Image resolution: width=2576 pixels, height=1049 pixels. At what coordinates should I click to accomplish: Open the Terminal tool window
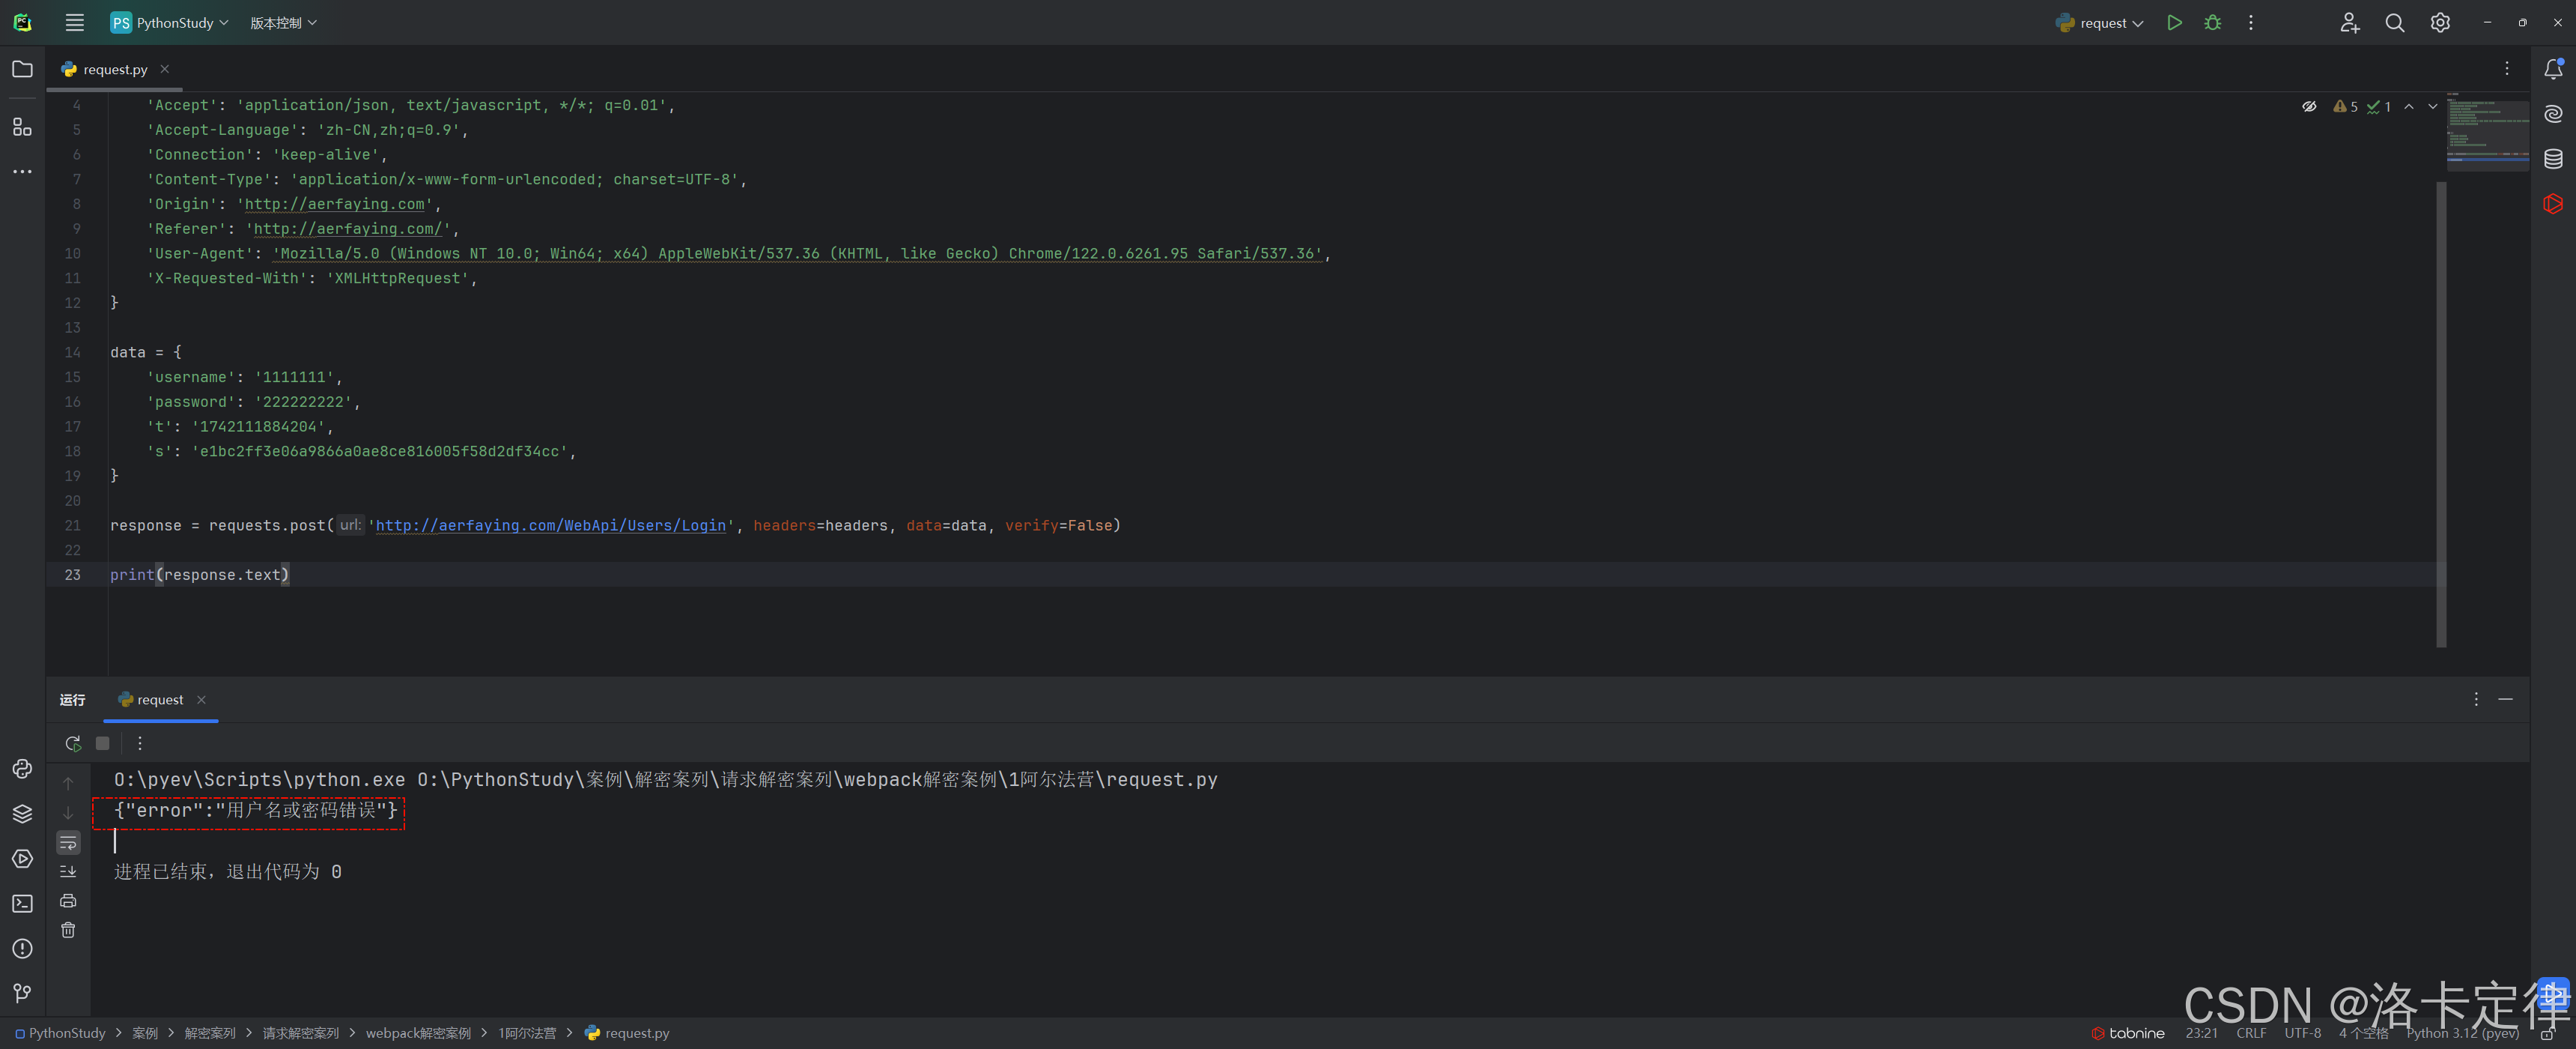[22, 904]
